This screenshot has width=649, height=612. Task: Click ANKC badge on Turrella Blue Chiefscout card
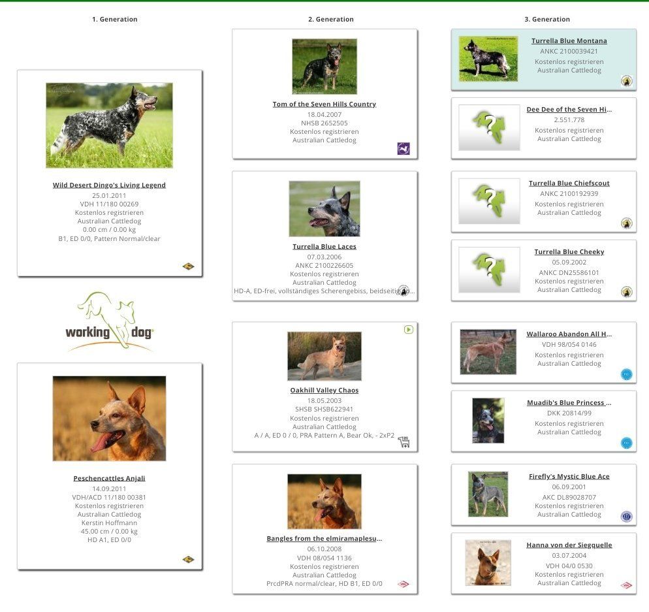click(627, 223)
